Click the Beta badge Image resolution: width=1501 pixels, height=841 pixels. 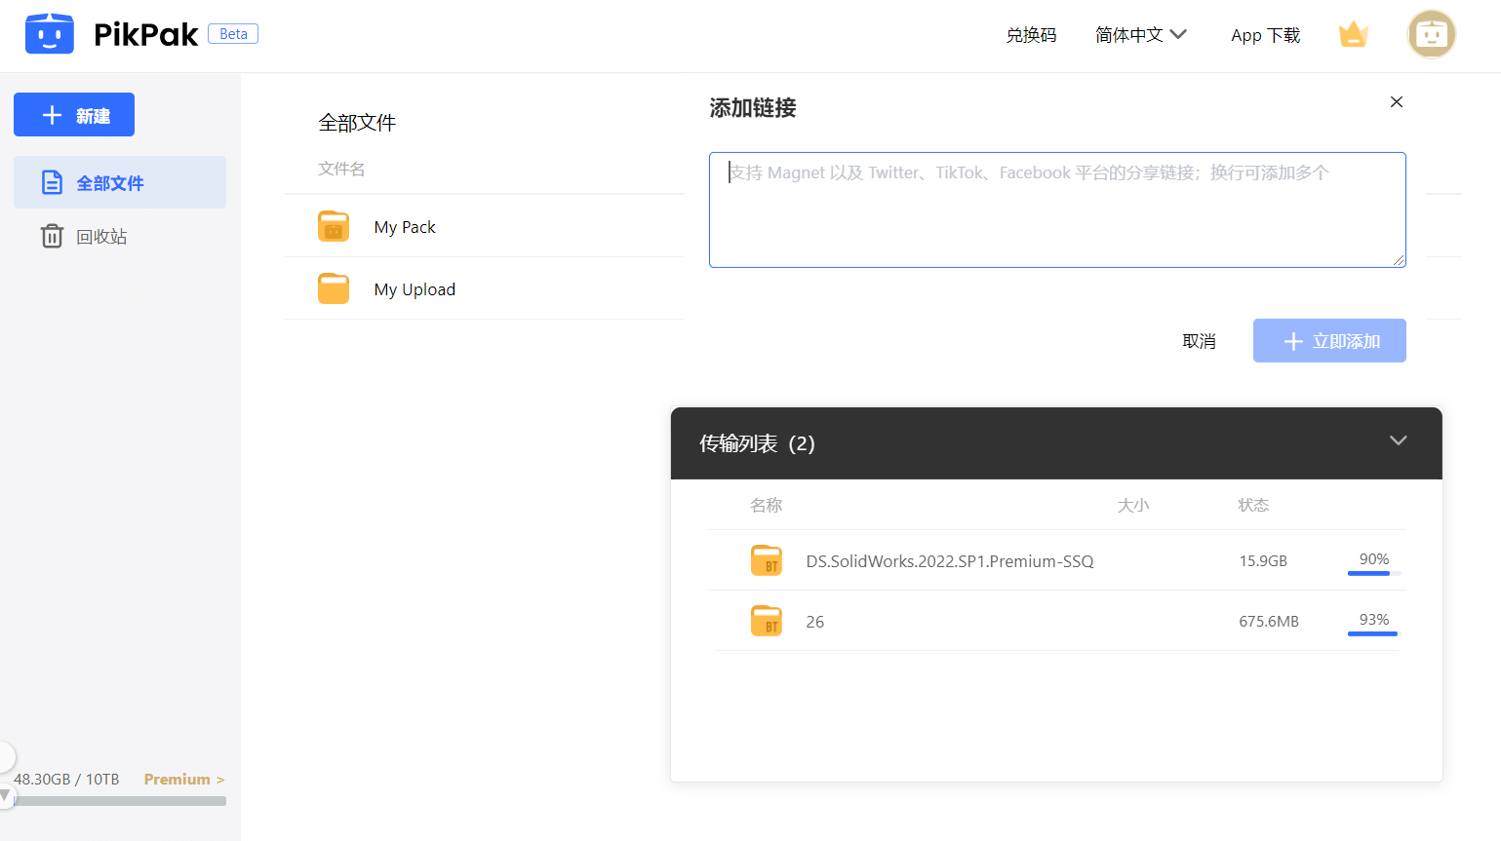tap(233, 34)
